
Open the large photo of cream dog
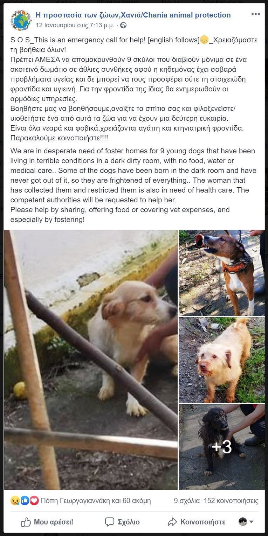pos(91,360)
